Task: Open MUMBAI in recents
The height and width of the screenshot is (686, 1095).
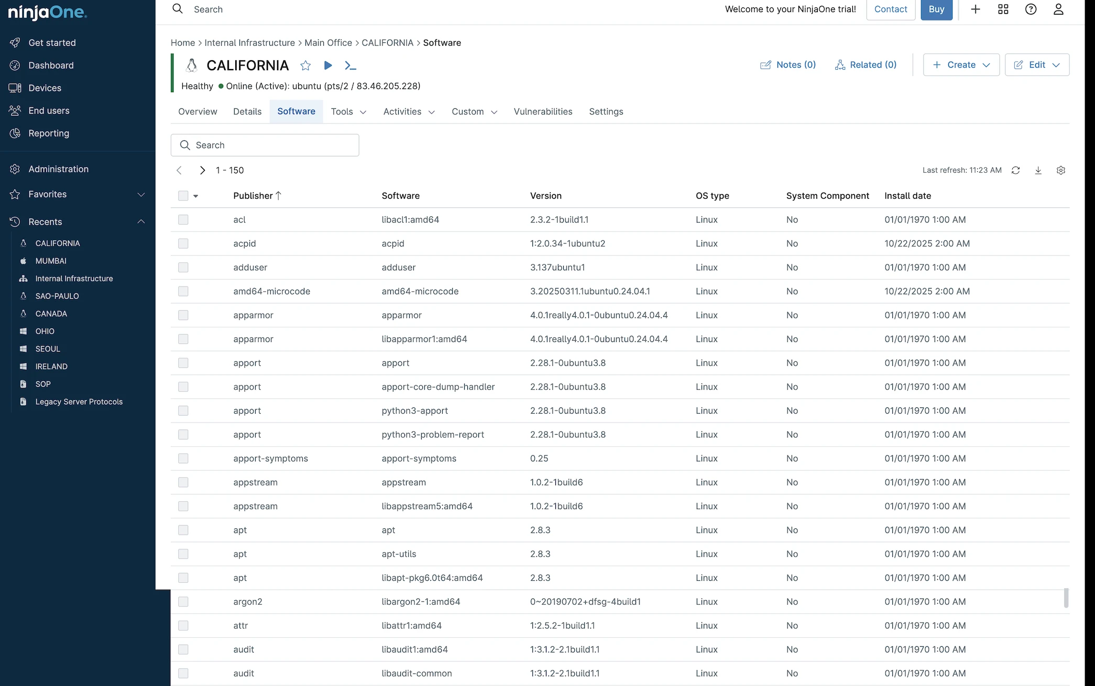Action: [x=51, y=261]
